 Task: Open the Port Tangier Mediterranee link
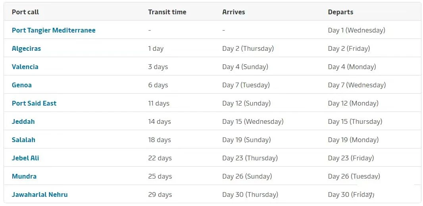click(54, 30)
